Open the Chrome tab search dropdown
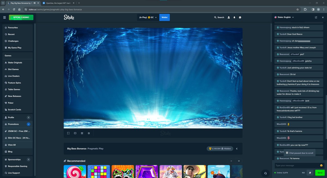The image size is (327, 178). (3, 3)
